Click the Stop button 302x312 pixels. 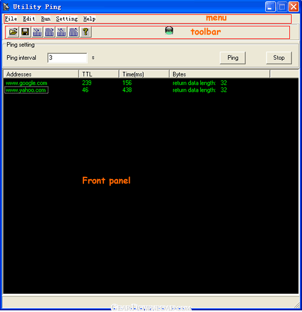pyautogui.click(x=279, y=58)
